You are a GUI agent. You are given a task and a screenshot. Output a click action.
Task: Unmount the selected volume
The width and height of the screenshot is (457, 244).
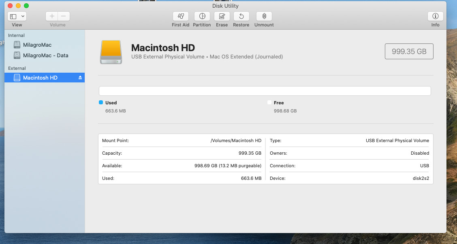tap(264, 16)
